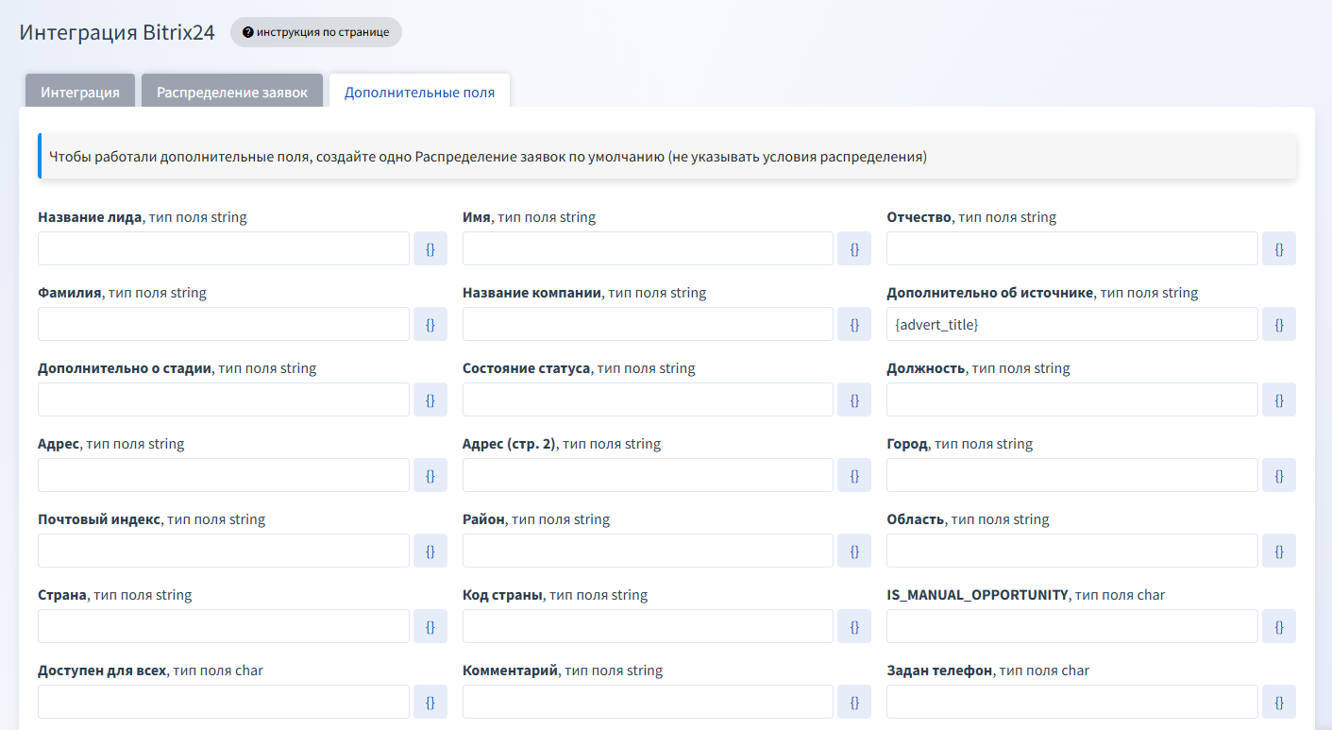1332x730 pixels.
Task: Focus the Доступен для всех input
Action: (224, 702)
